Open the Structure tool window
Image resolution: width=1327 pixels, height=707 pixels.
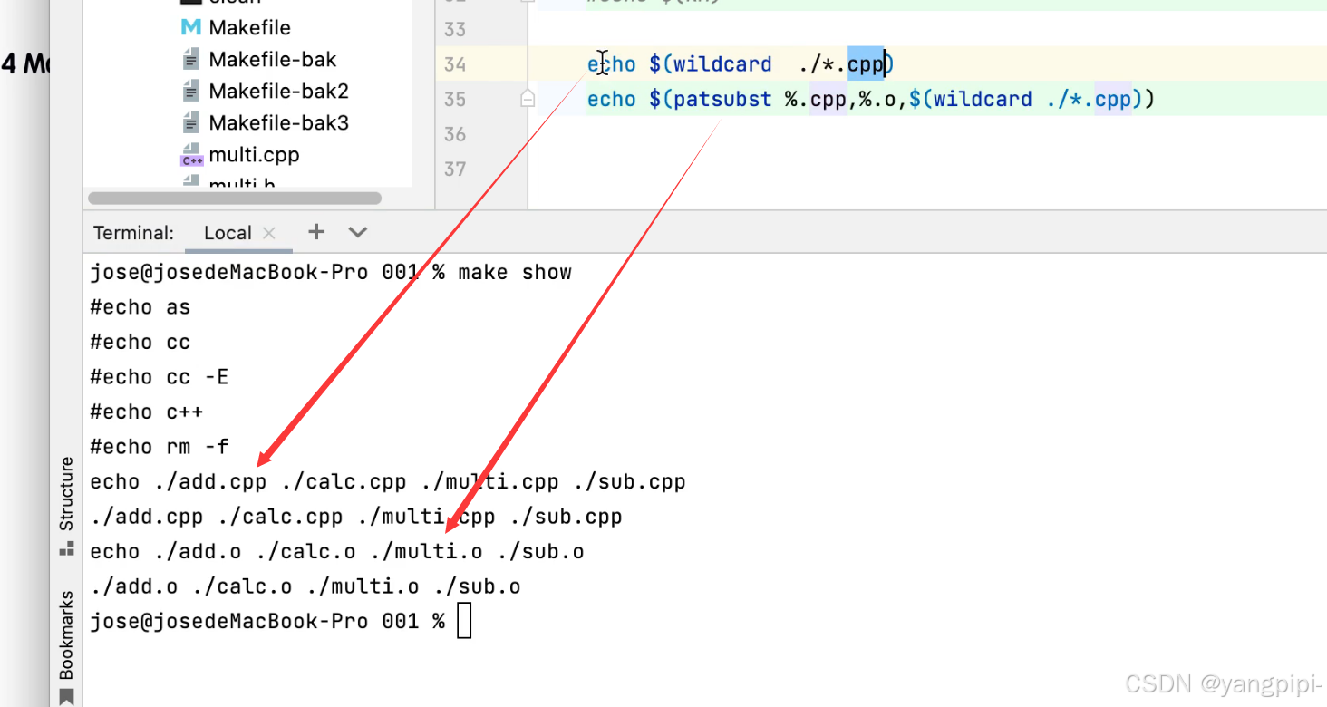66,494
